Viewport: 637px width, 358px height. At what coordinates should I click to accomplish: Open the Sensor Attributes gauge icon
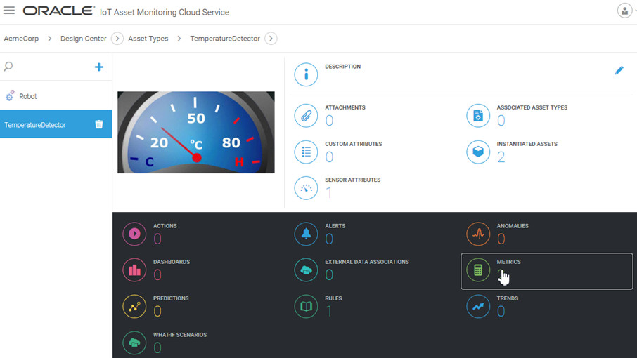point(306,188)
